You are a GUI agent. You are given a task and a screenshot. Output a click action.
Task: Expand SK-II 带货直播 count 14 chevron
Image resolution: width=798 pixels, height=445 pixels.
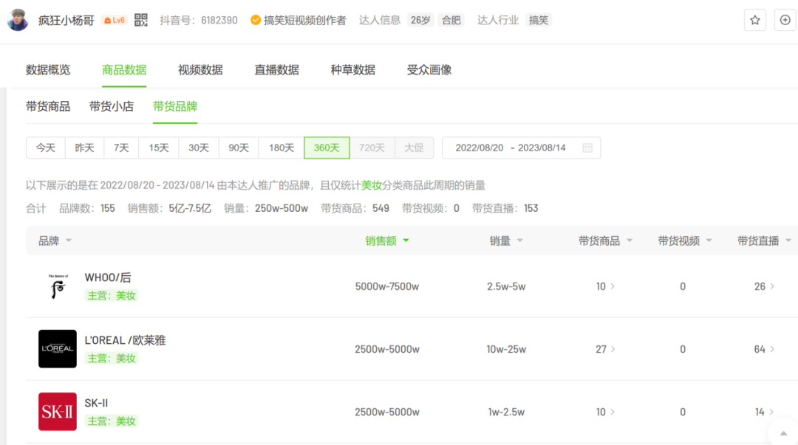tap(773, 412)
